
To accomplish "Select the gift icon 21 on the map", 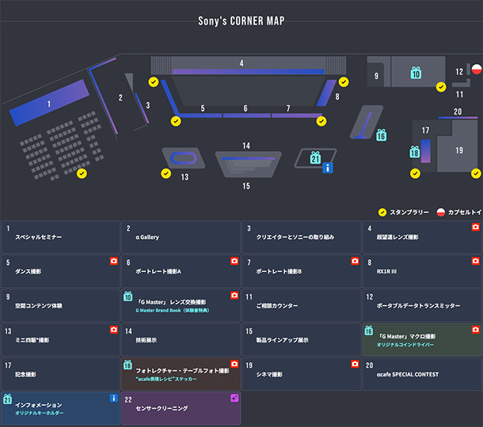I will point(315,158).
